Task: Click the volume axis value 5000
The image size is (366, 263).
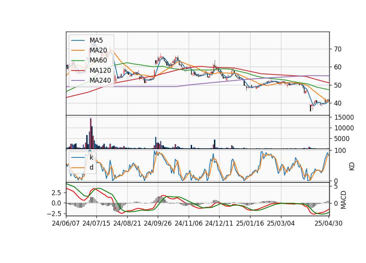Action: pos(342,139)
